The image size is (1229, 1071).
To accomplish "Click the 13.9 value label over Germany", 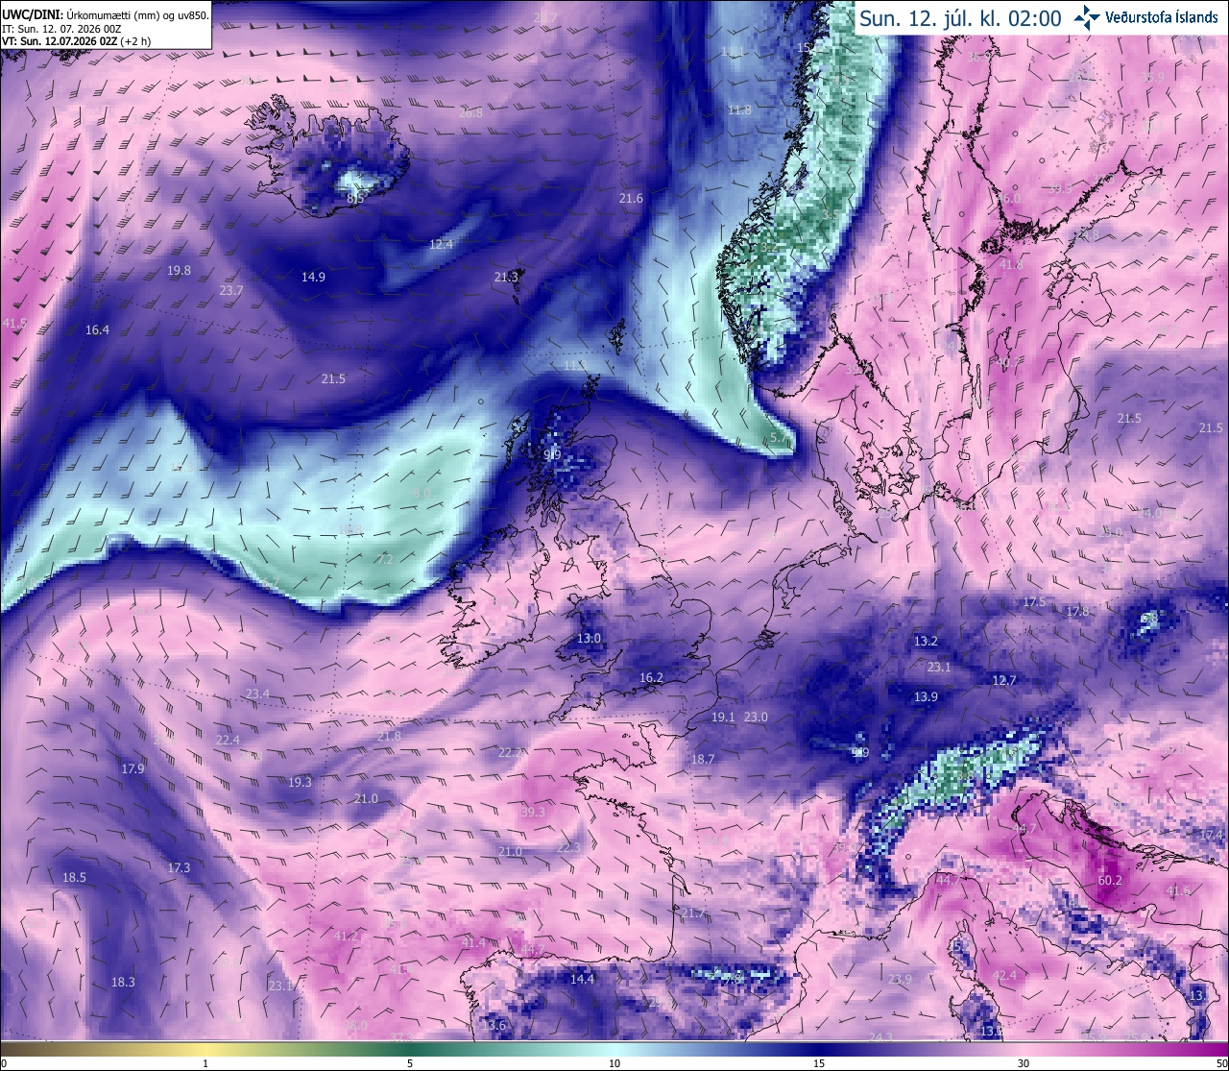I will tap(926, 696).
